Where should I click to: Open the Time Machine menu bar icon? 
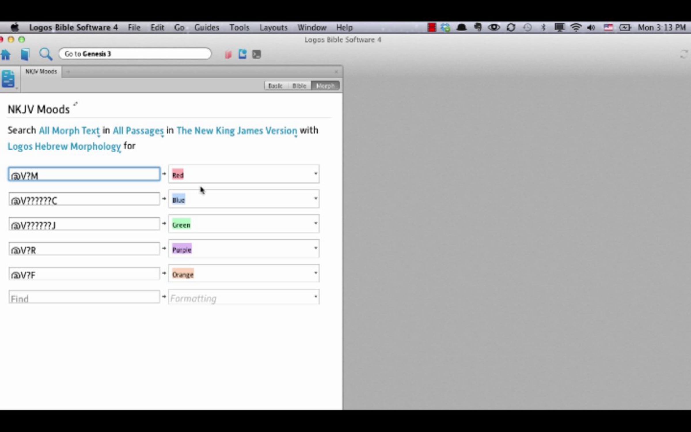click(x=527, y=28)
